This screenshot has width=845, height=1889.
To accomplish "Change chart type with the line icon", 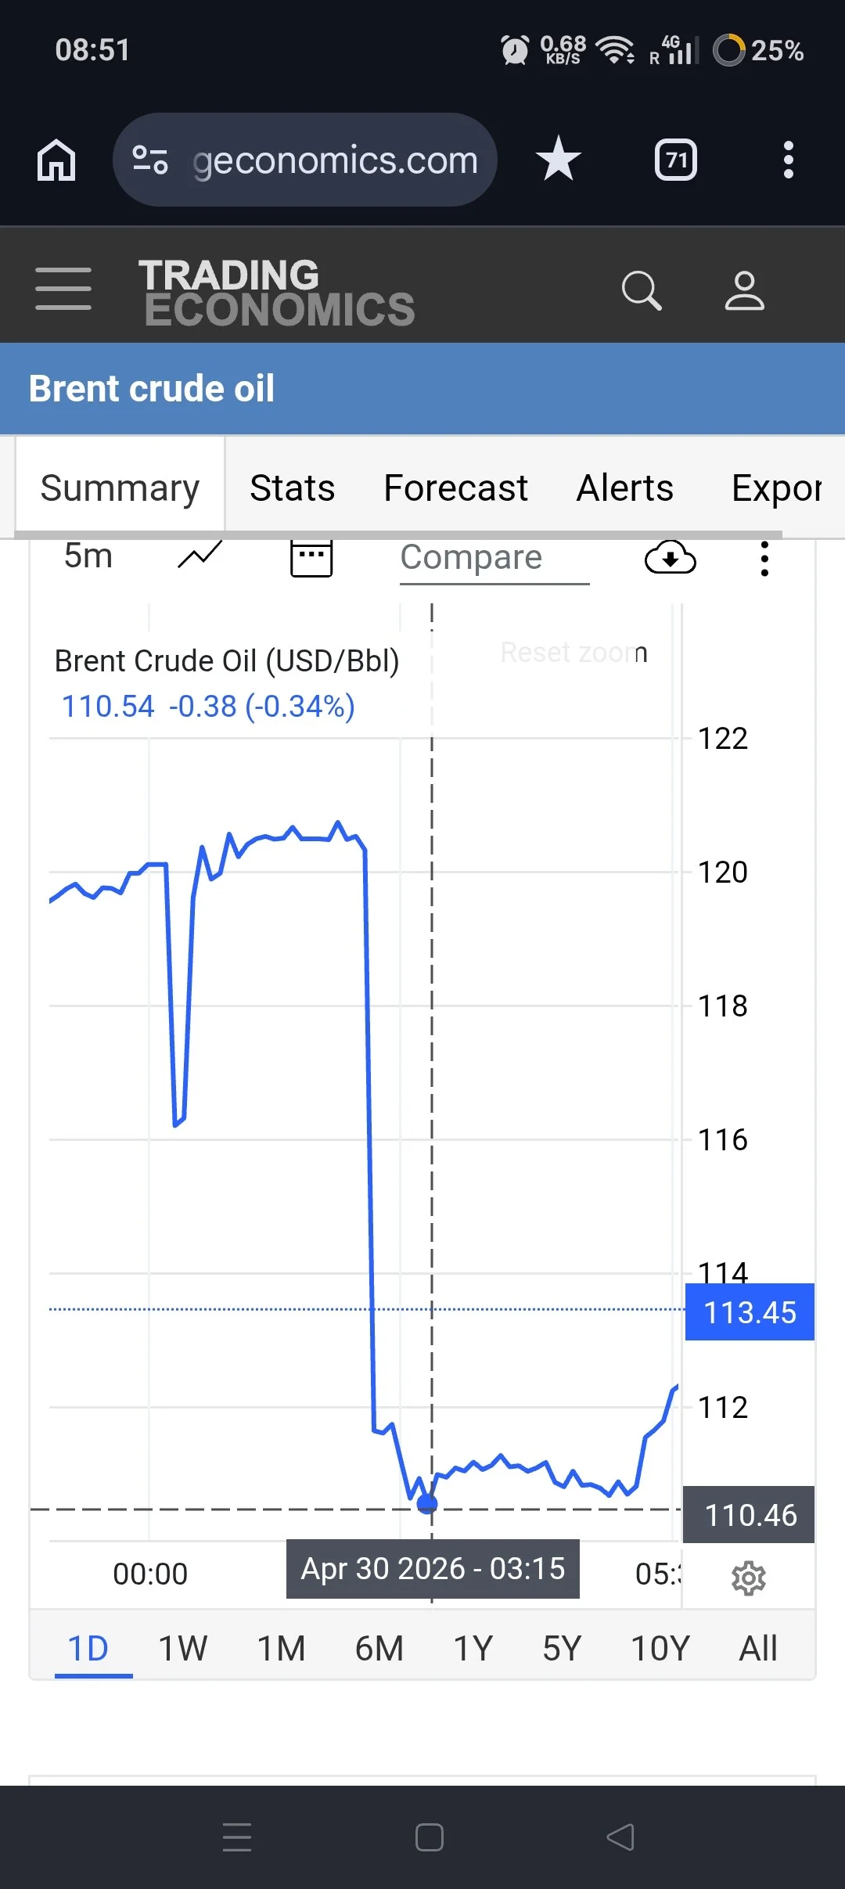I will tap(200, 556).
